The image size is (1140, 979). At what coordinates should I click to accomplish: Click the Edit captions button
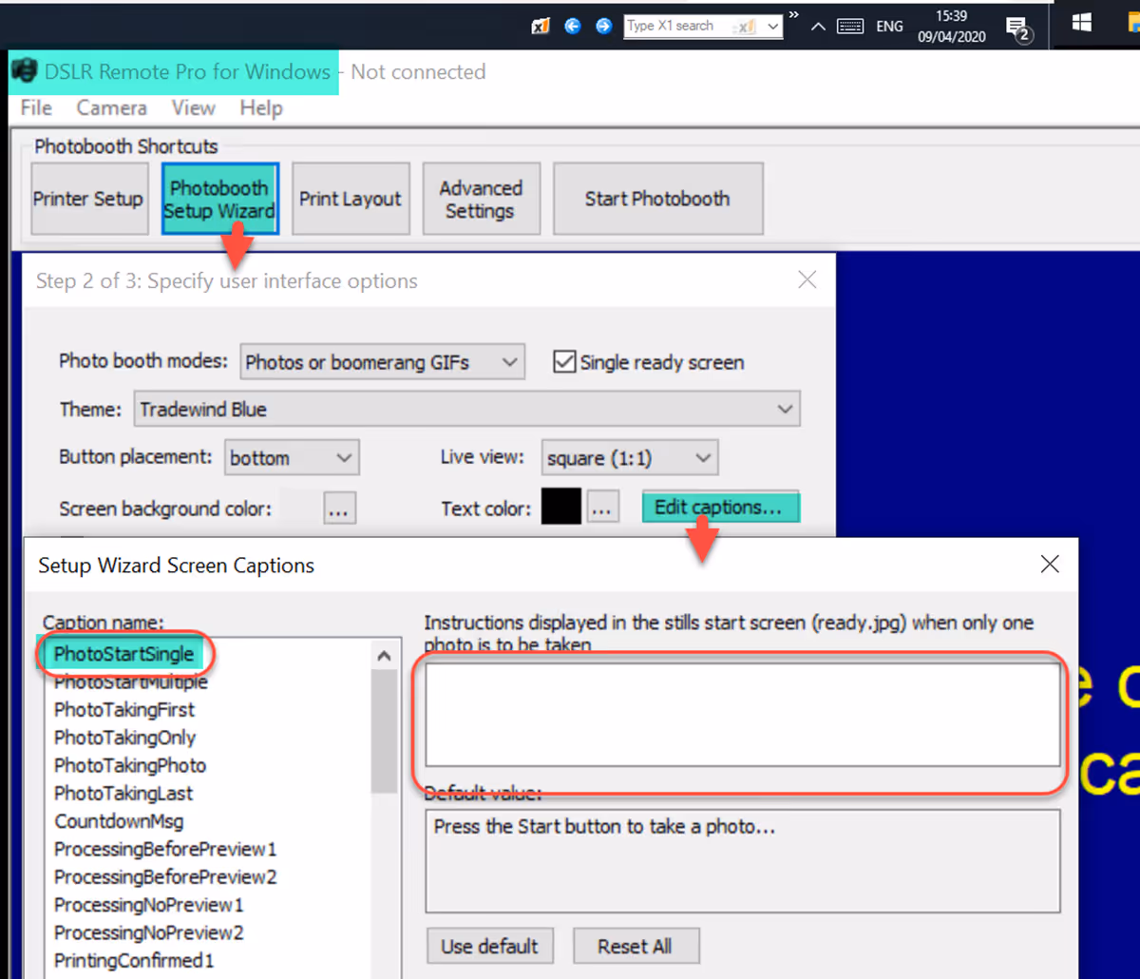(721, 508)
